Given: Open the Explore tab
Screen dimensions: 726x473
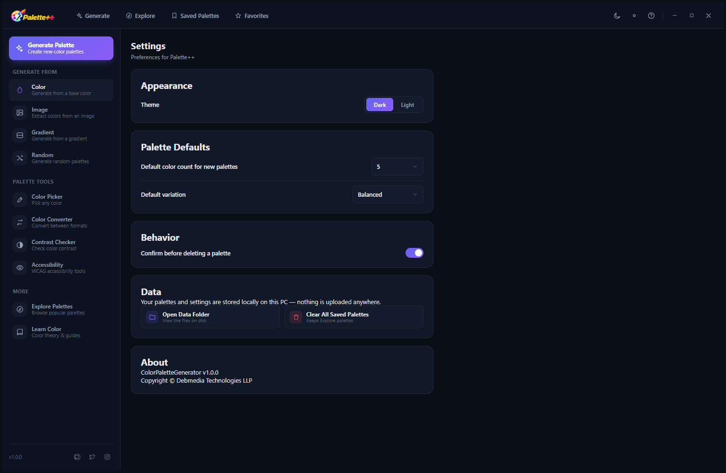Looking at the screenshot, I should click(140, 16).
